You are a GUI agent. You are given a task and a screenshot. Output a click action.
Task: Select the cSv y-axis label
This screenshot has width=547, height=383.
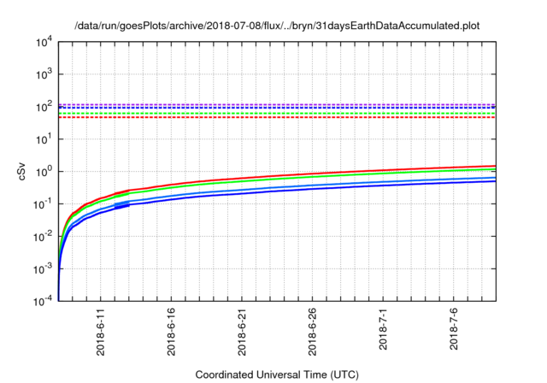click(21, 171)
